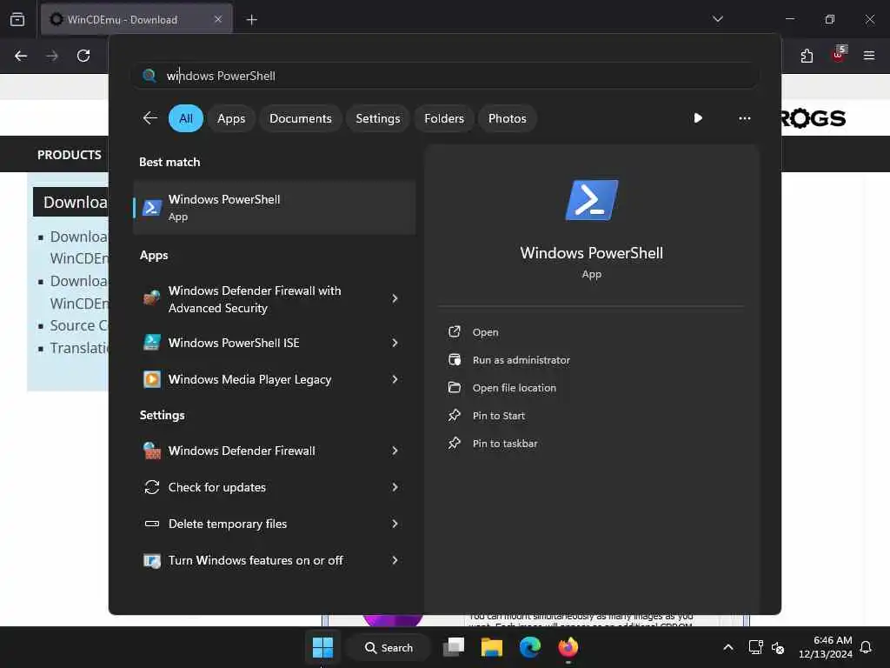
Task: Click the search magnifier icon in search panel
Action: pos(149,76)
